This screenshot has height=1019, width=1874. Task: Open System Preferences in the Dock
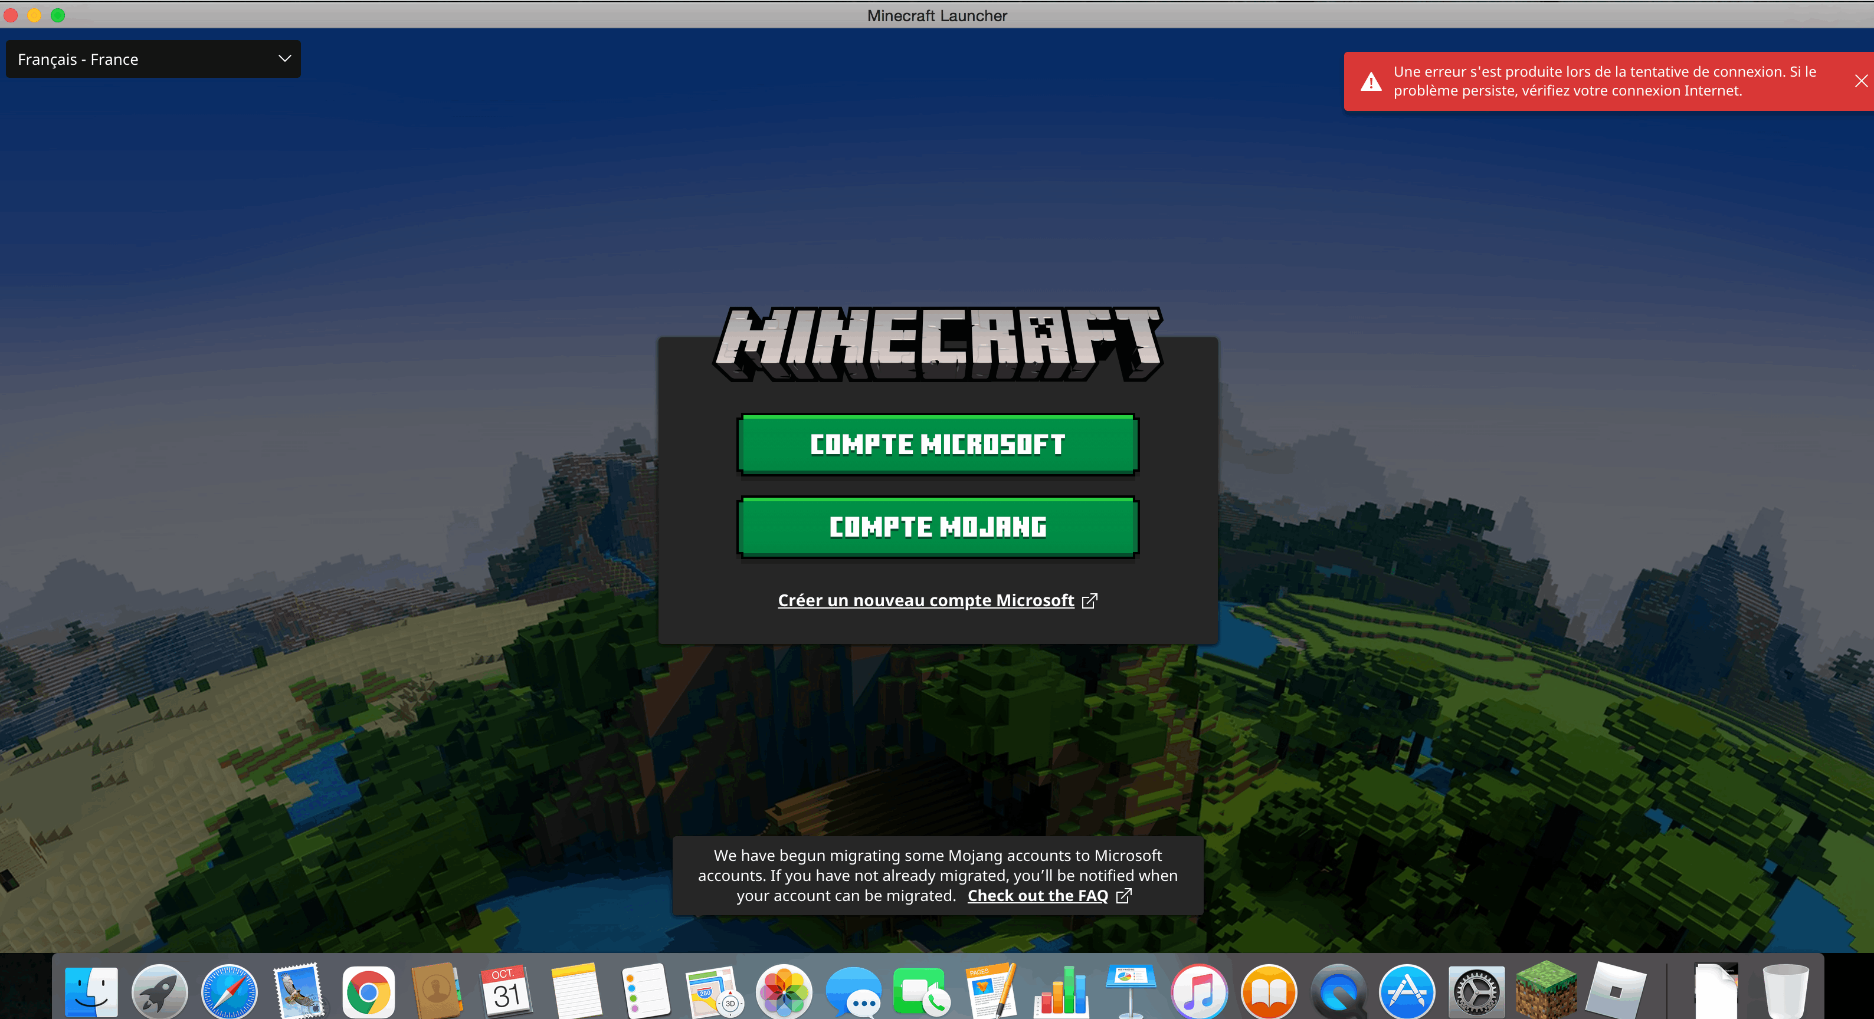pos(1476,991)
